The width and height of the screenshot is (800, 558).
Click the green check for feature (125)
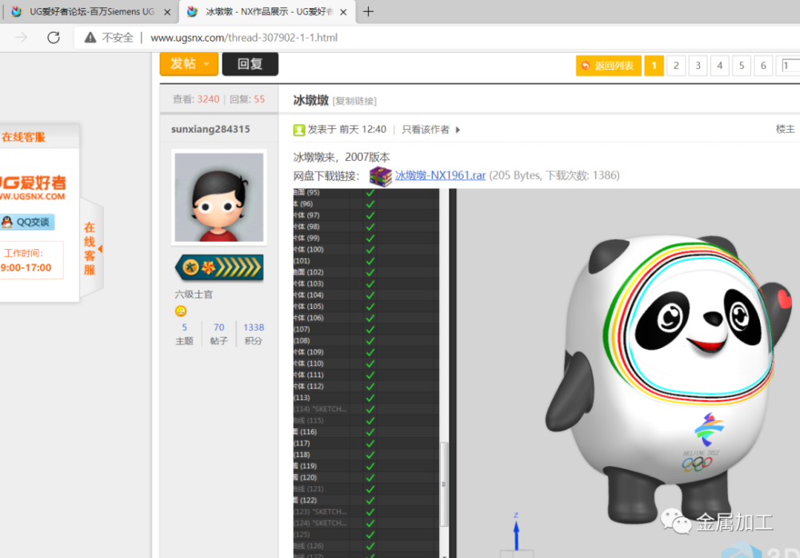[x=370, y=535]
